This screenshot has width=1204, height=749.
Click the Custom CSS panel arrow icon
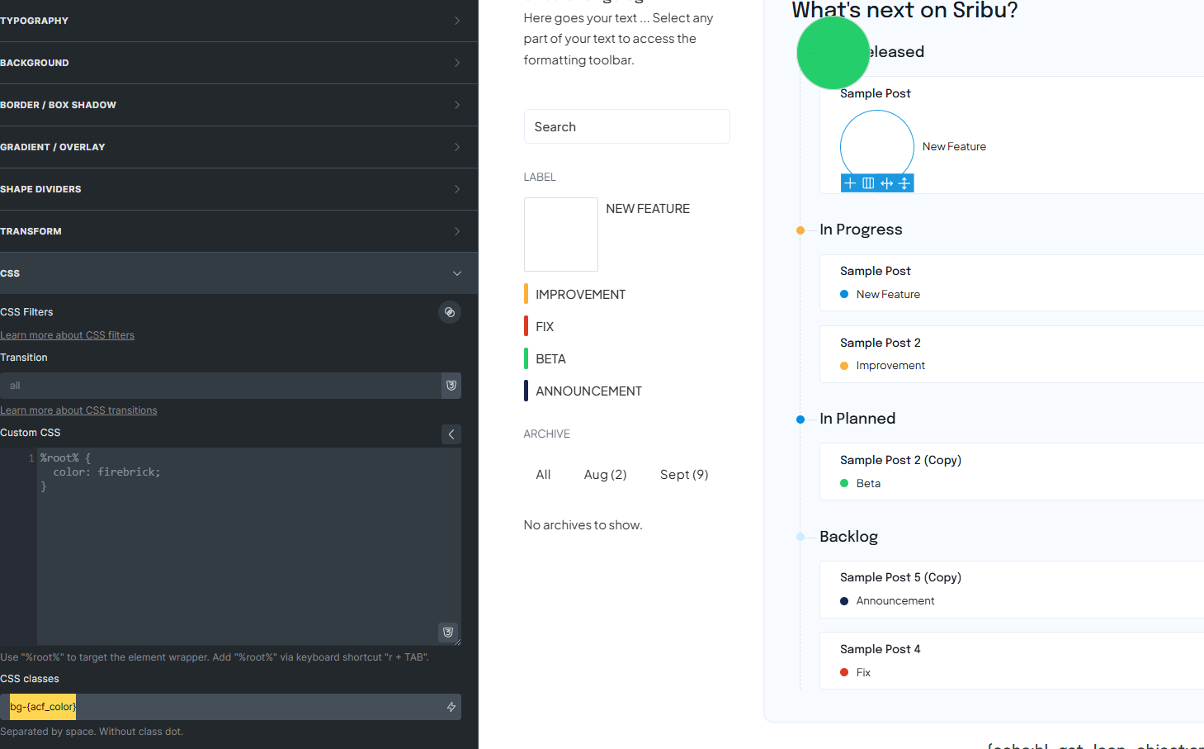(x=451, y=434)
